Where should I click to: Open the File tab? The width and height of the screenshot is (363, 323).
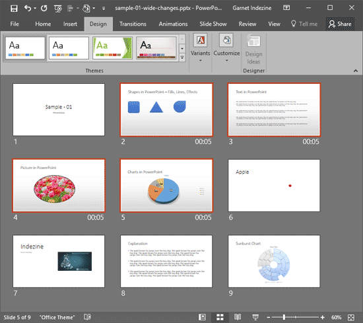pos(15,24)
